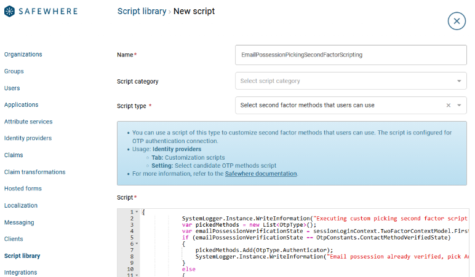Screen dimensions: 475x277
Task: Open Organizations in the sidebar
Action: [x=23, y=55]
